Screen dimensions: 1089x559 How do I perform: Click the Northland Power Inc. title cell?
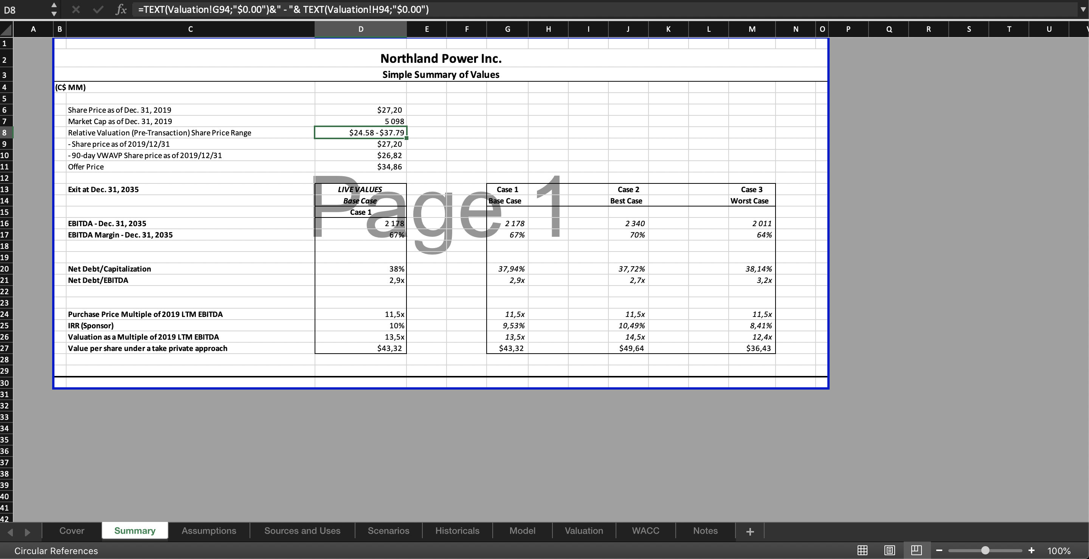point(441,58)
